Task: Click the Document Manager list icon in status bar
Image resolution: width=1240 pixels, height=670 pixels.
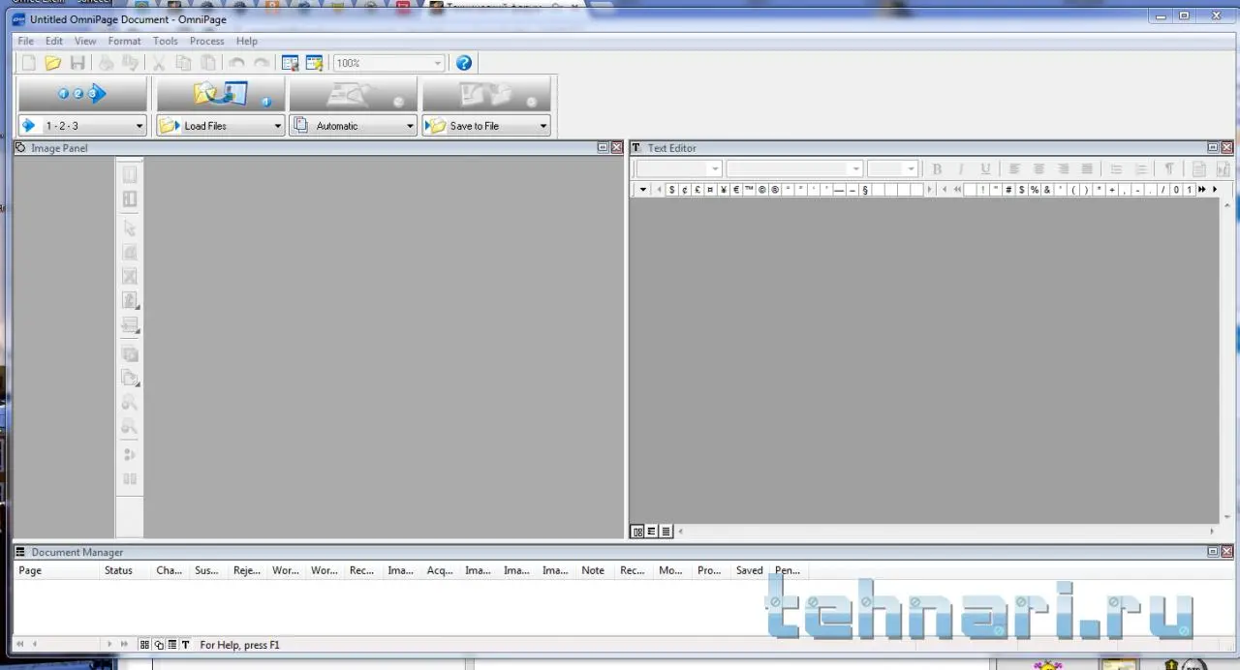Action: click(x=172, y=645)
